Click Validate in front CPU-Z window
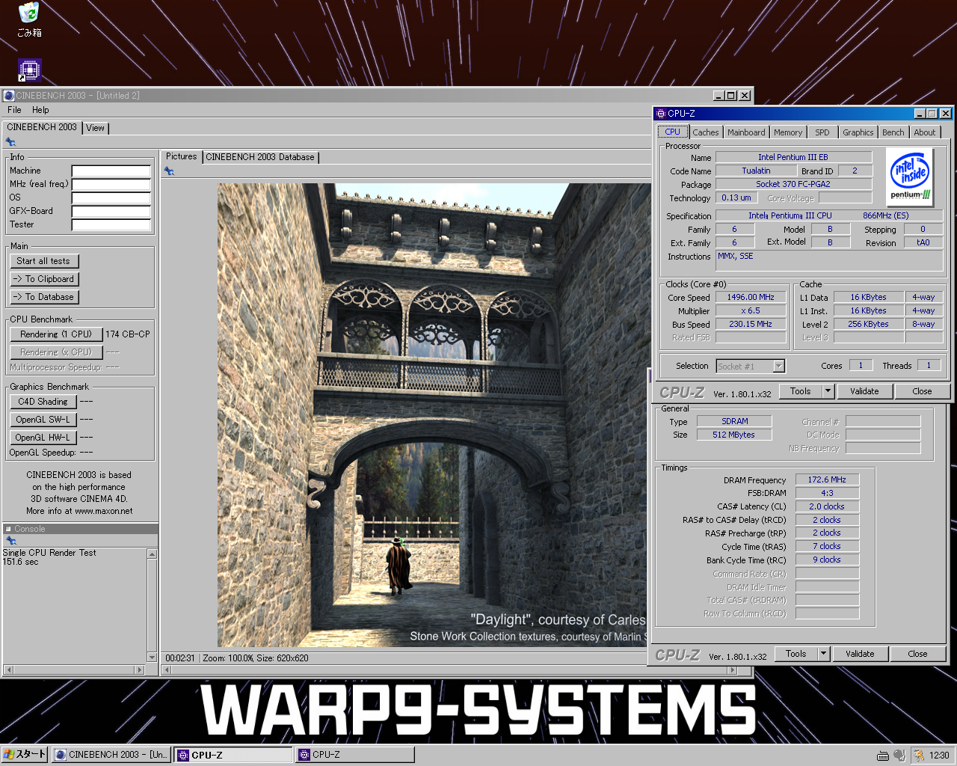Viewport: 957px width, 766px height. click(x=864, y=391)
